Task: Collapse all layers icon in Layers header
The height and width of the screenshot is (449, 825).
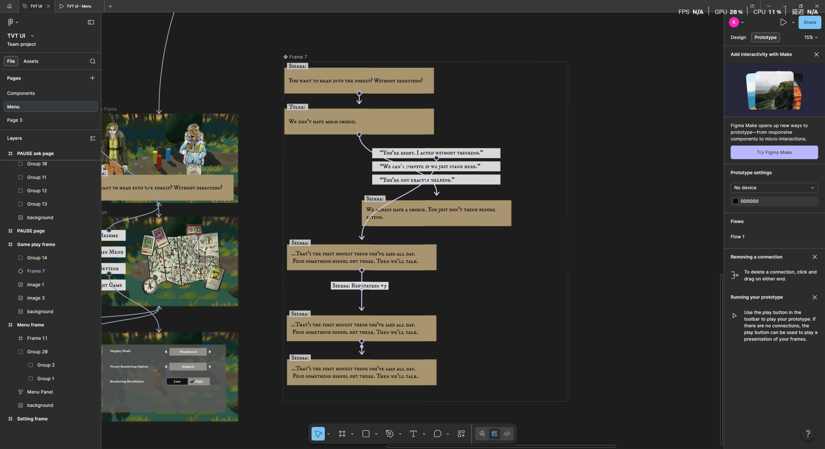Action: click(92, 138)
